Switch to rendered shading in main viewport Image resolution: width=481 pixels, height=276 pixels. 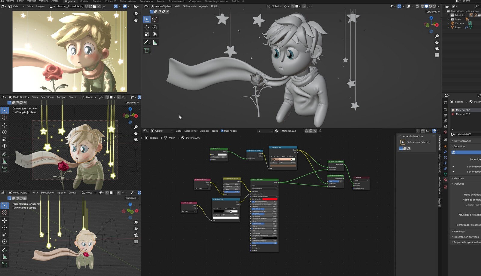(434, 6)
